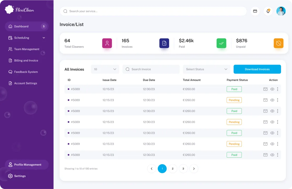The height and width of the screenshot is (189, 292).
Task: Click the green Paid checkmark icon
Action: pyautogui.click(x=221, y=43)
